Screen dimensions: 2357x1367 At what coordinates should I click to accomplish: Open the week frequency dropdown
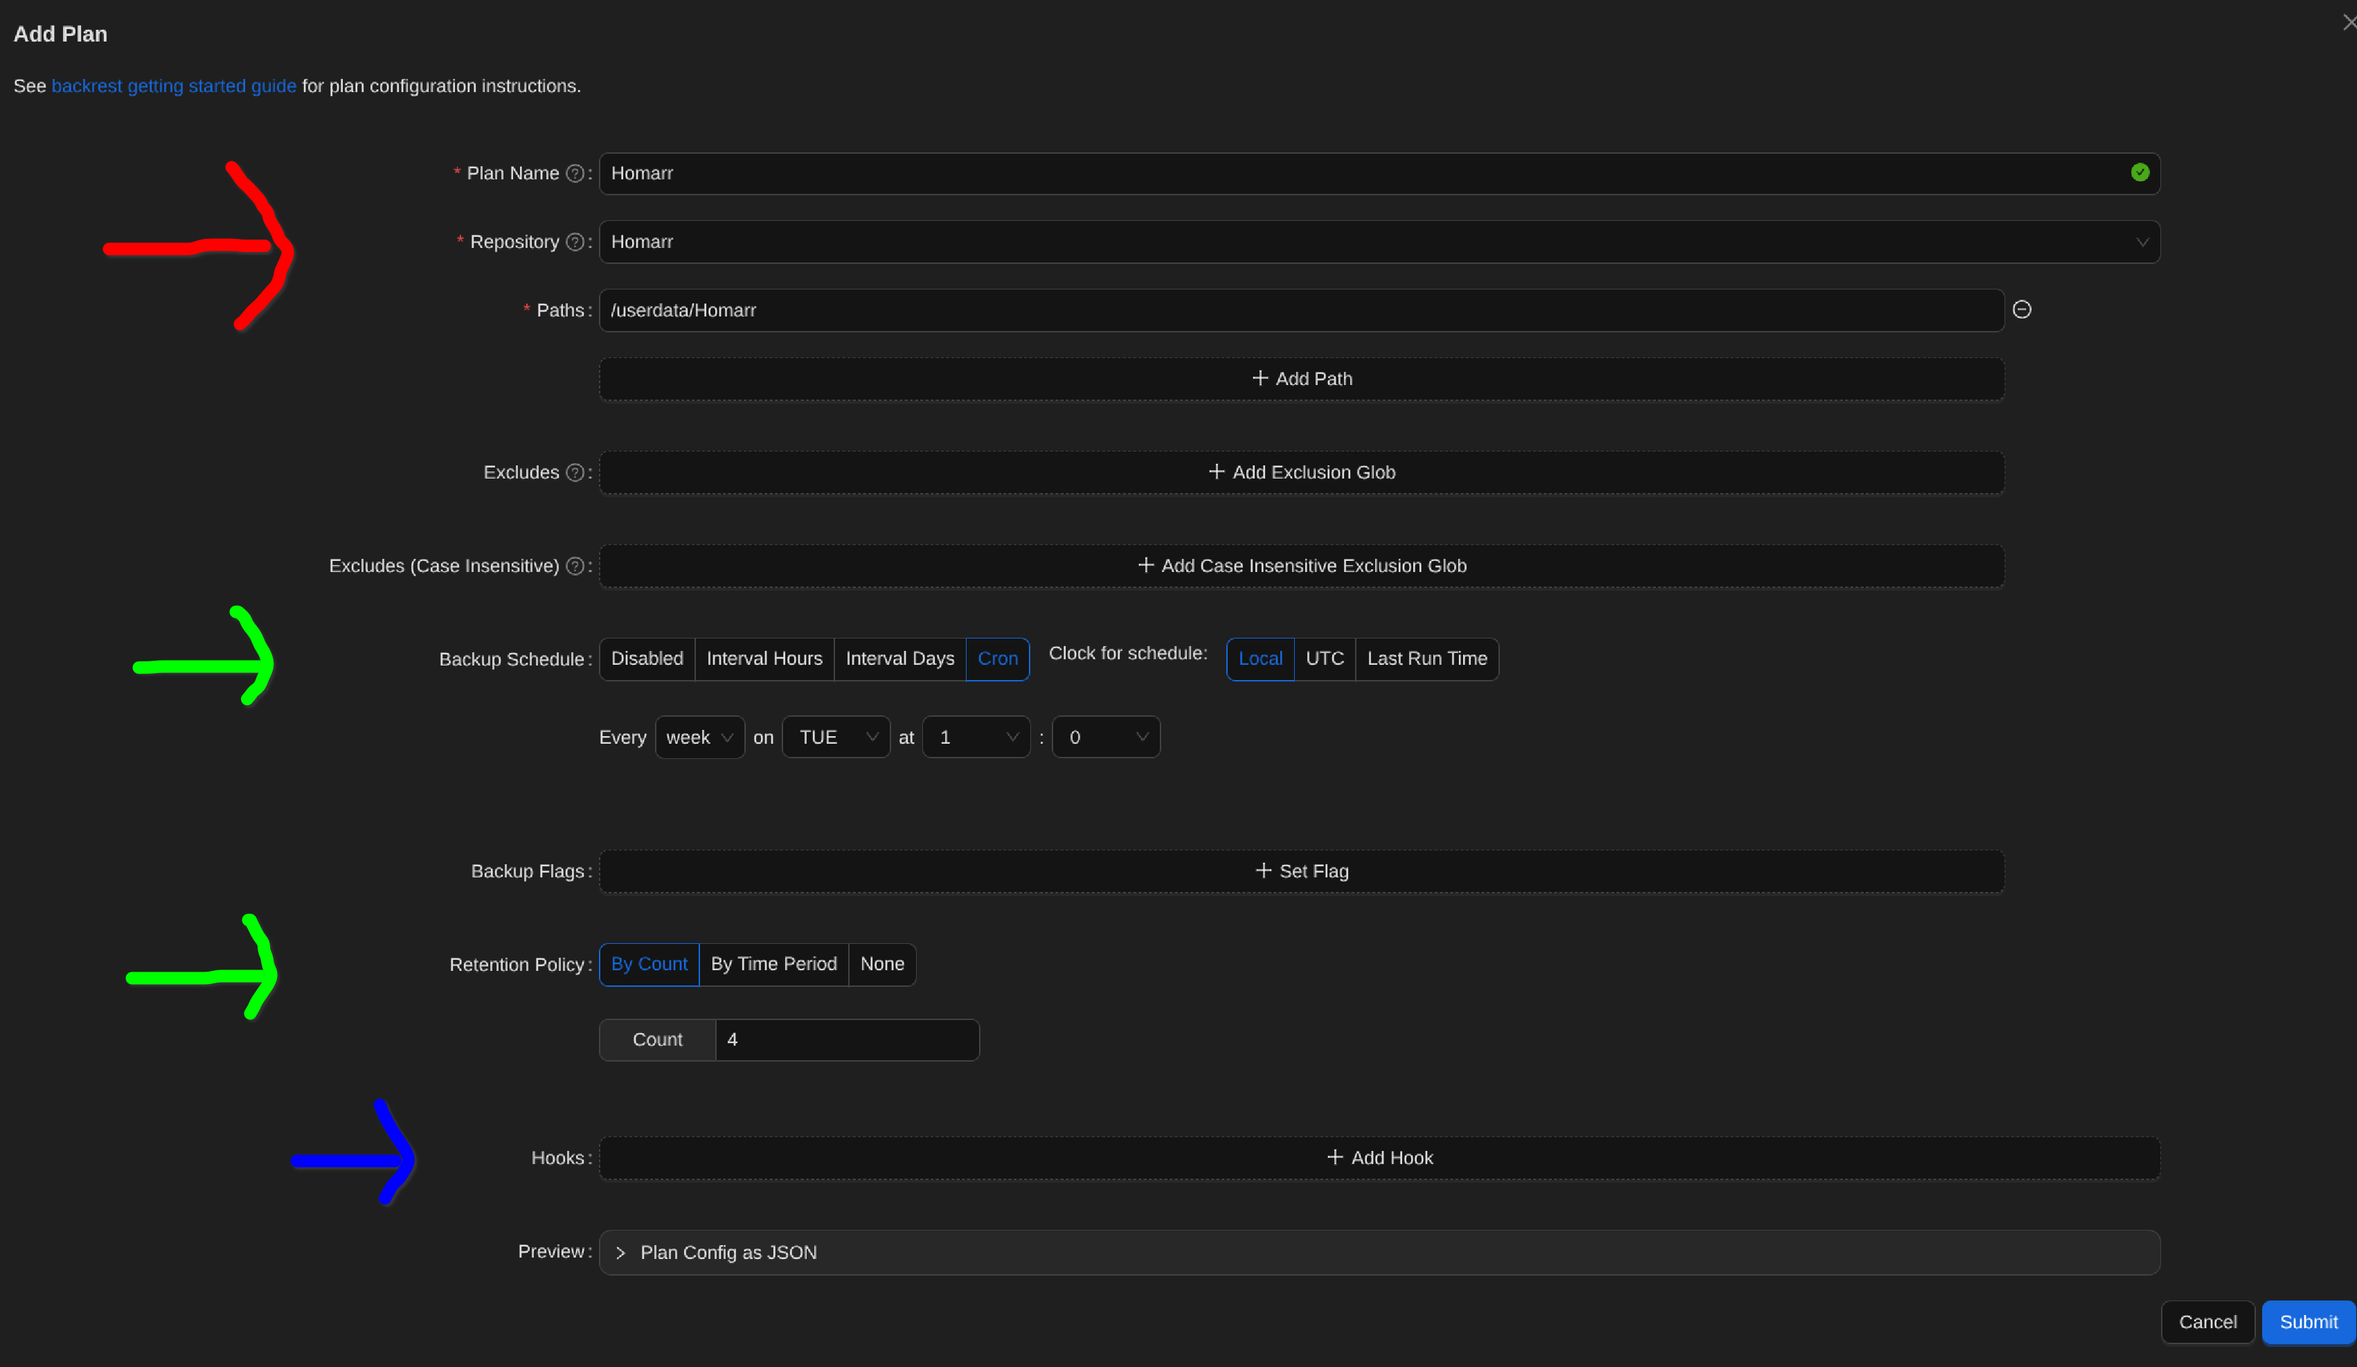click(x=699, y=738)
